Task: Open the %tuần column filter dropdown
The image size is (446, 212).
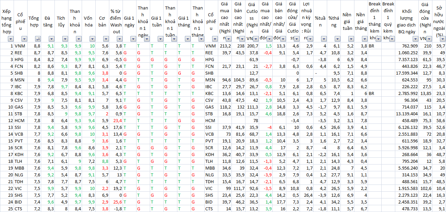Action: click(324, 39)
